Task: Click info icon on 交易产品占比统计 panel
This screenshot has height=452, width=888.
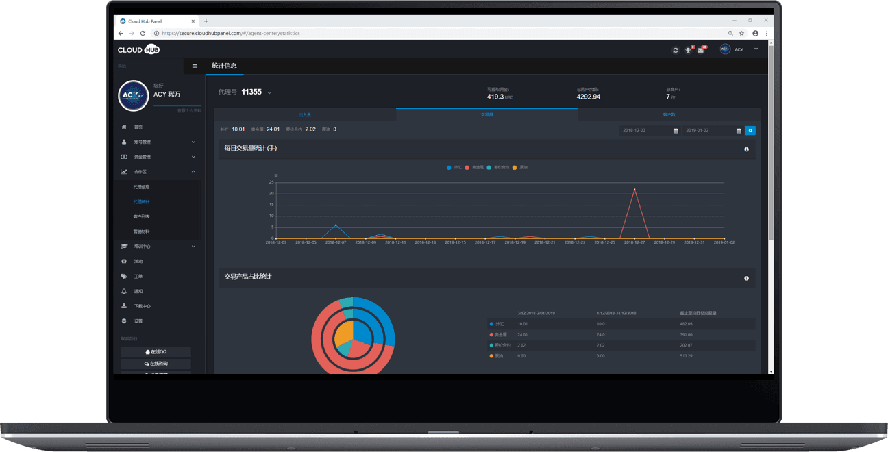Action: click(746, 278)
